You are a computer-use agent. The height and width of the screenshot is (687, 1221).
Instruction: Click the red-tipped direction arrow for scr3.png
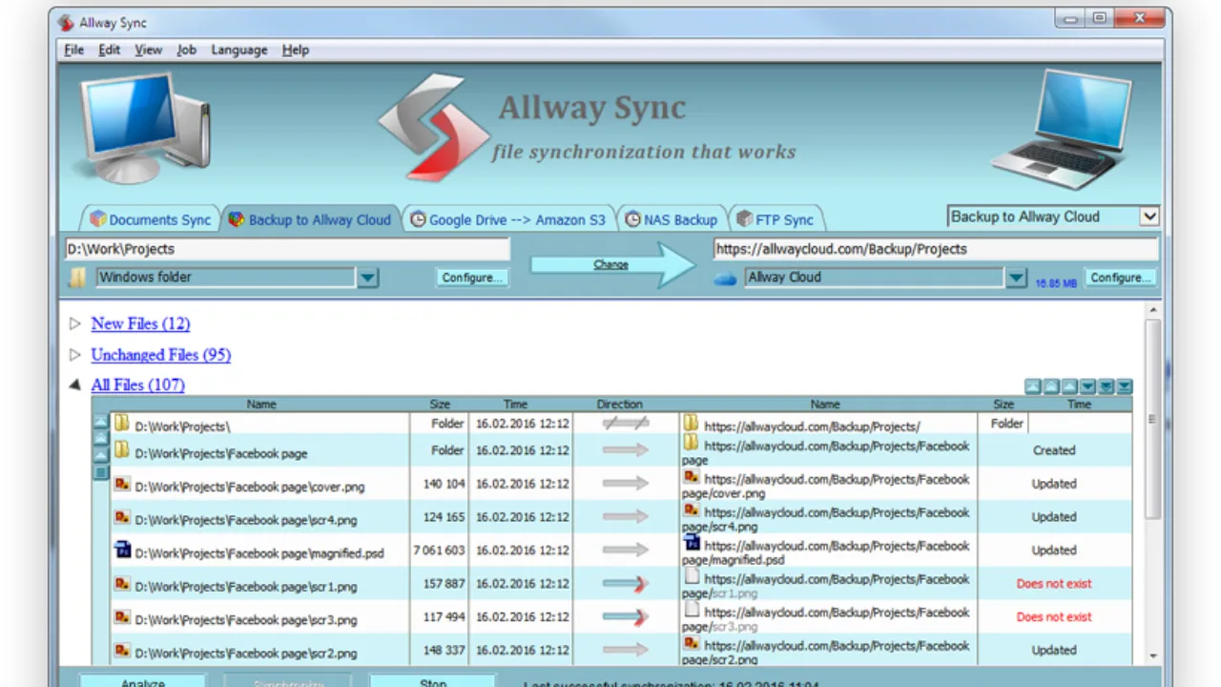click(x=626, y=617)
